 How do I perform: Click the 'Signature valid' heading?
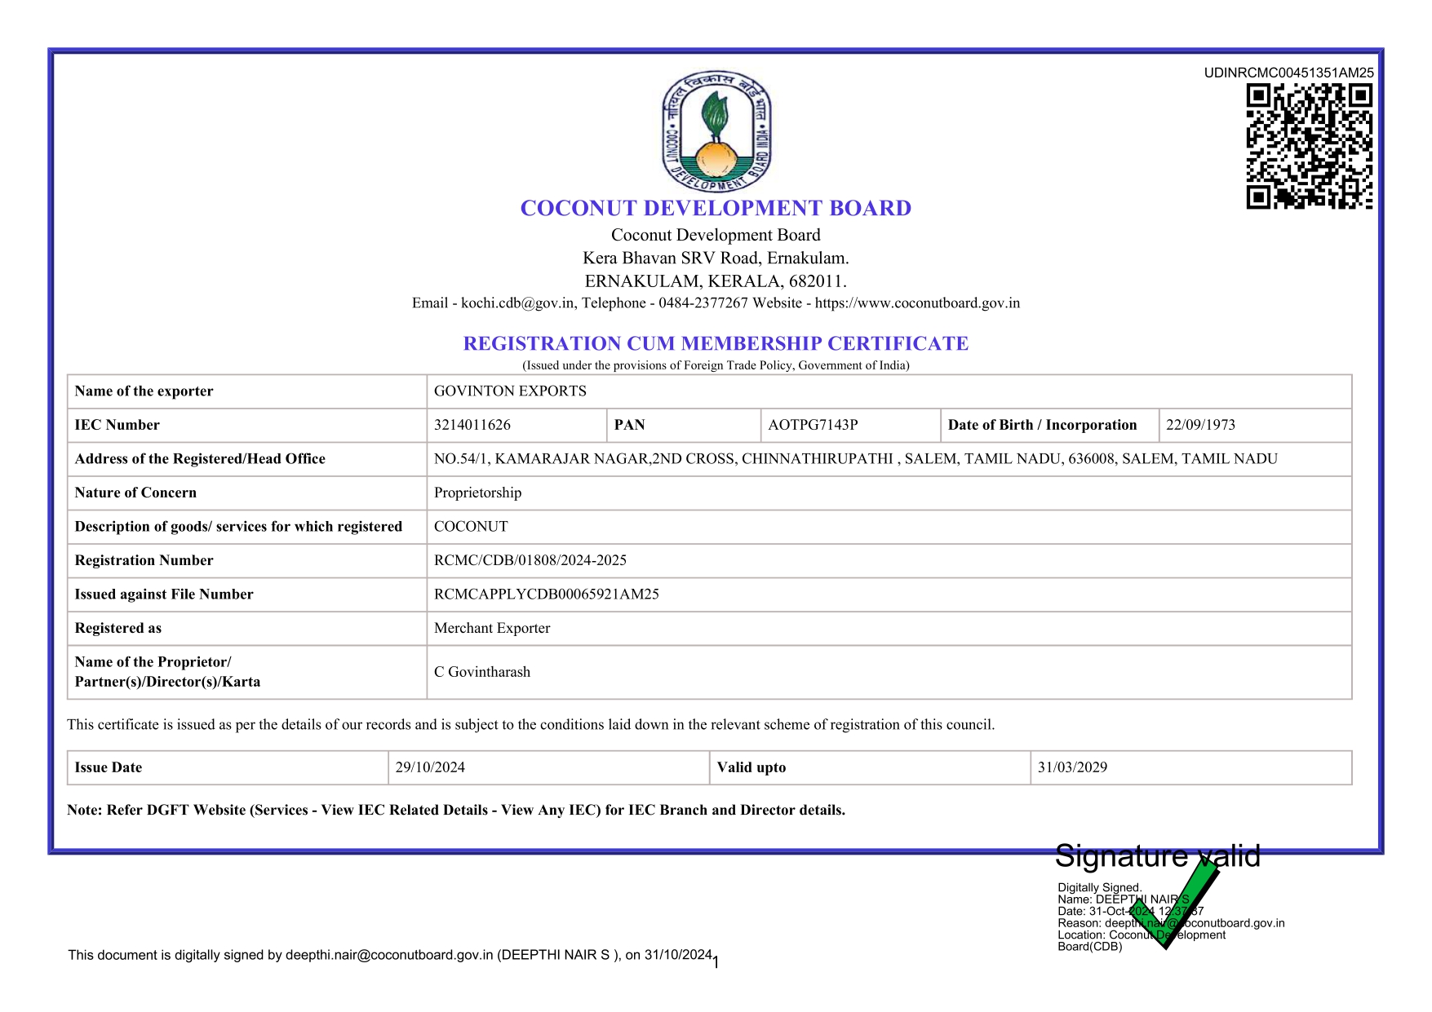tap(1157, 855)
